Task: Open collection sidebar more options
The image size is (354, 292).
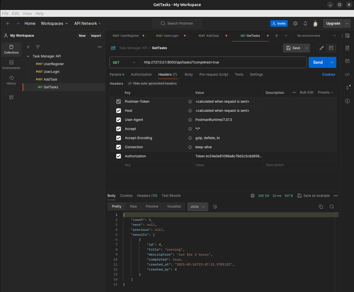Action: 100,47
